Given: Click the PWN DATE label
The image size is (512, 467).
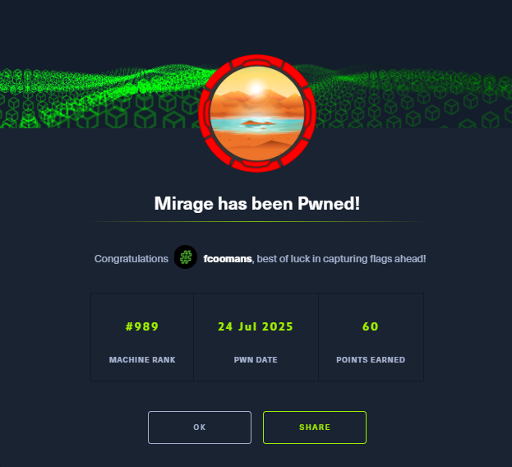Looking at the screenshot, I should pyautogui.click(x=256, y=359).
